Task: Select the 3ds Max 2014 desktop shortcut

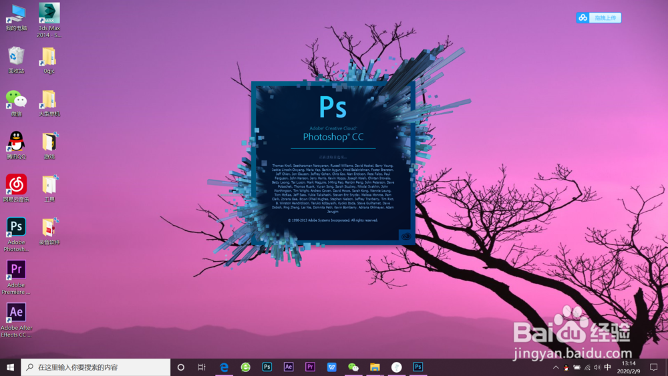Action: point(49,20)
